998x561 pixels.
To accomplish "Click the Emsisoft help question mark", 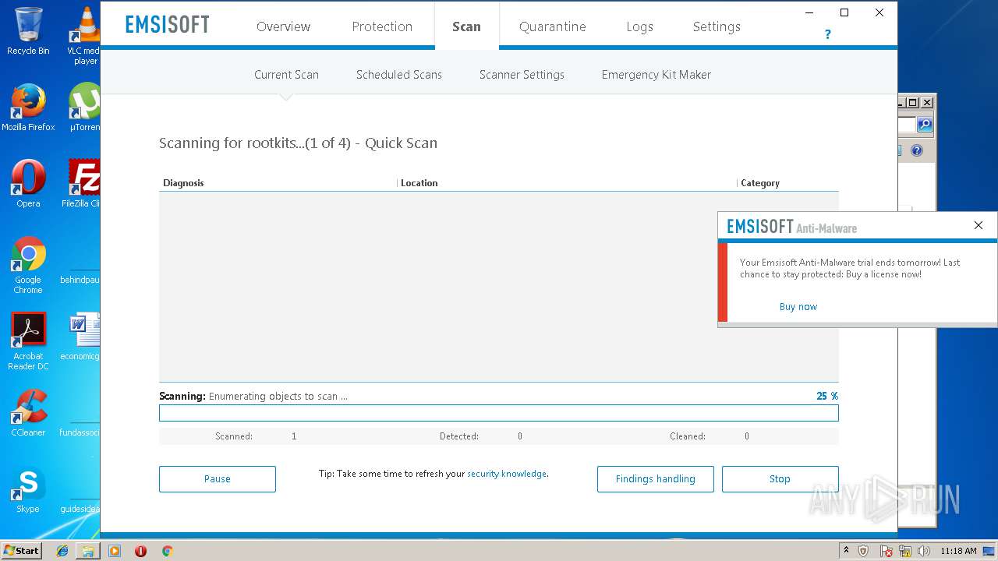I will (827, 34).
